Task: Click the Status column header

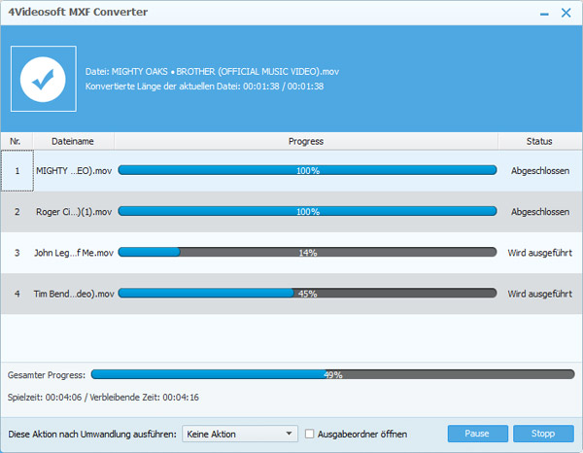Action: pos(539,141)
